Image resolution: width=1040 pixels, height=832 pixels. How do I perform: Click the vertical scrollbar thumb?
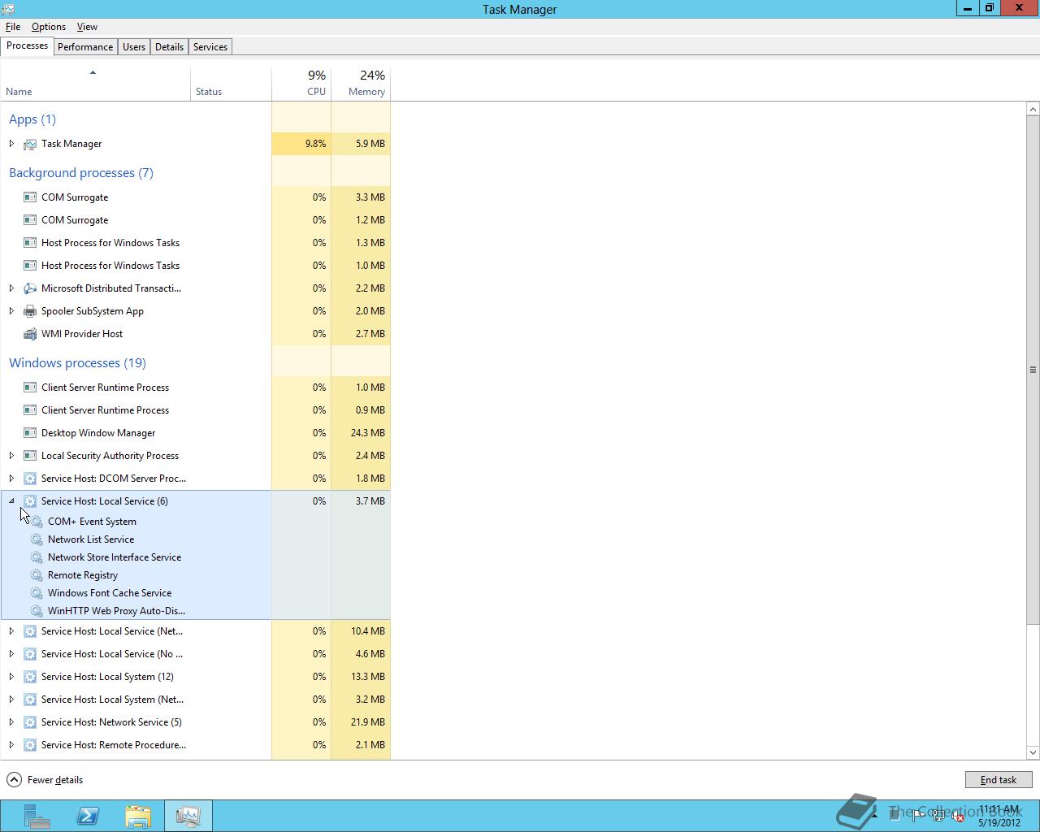coord(1033,370)
